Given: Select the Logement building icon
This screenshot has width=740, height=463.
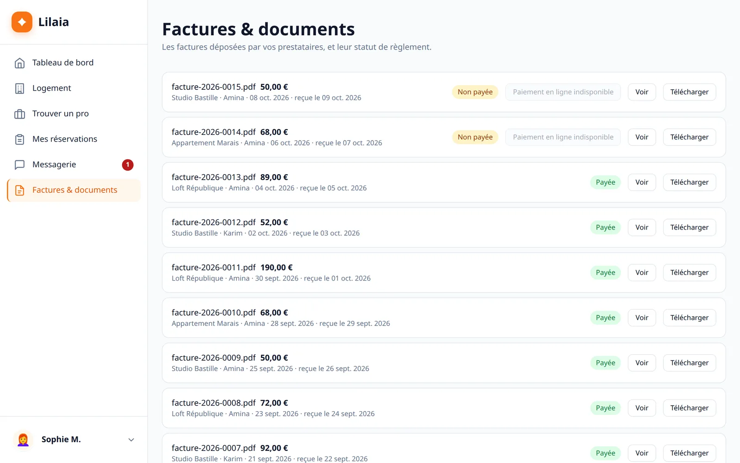Looking at the screenshot, I should [19, 88].
